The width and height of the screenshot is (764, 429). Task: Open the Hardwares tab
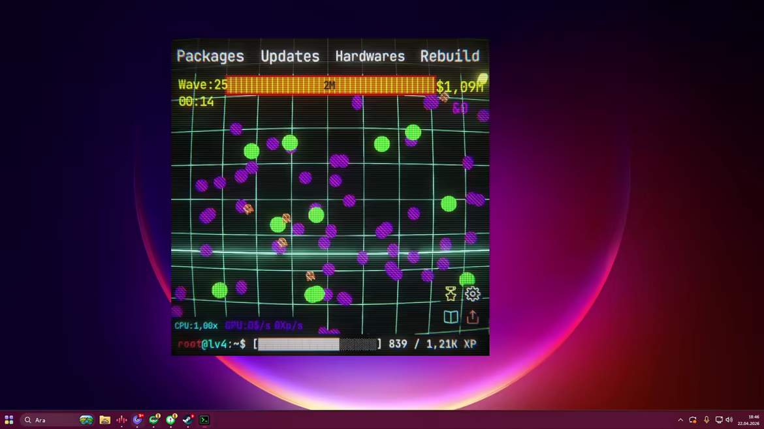[x=370, y=57]
